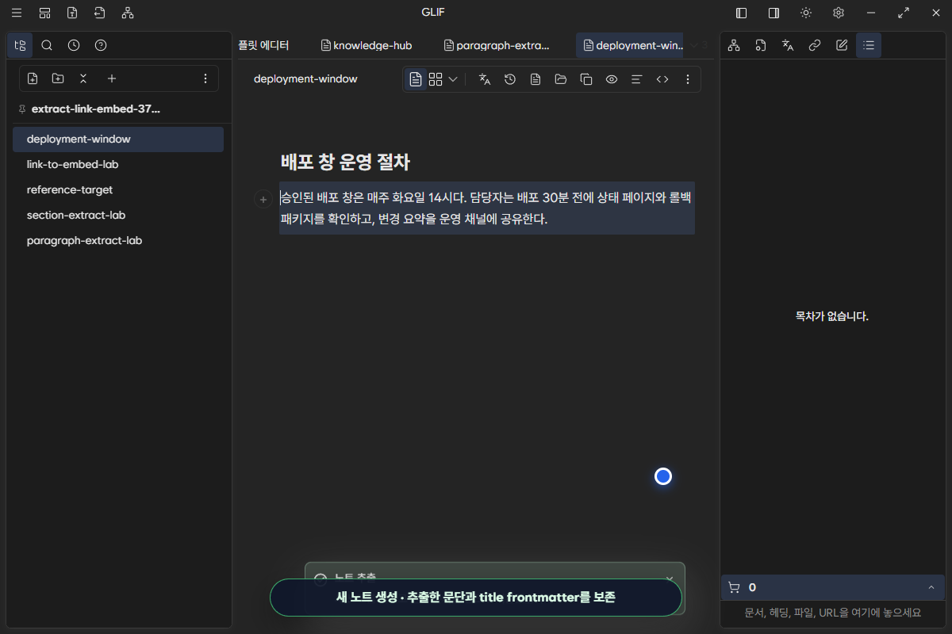Click the file export icon in title bar
The image size is (952, 634).
(x=72, y=13)
